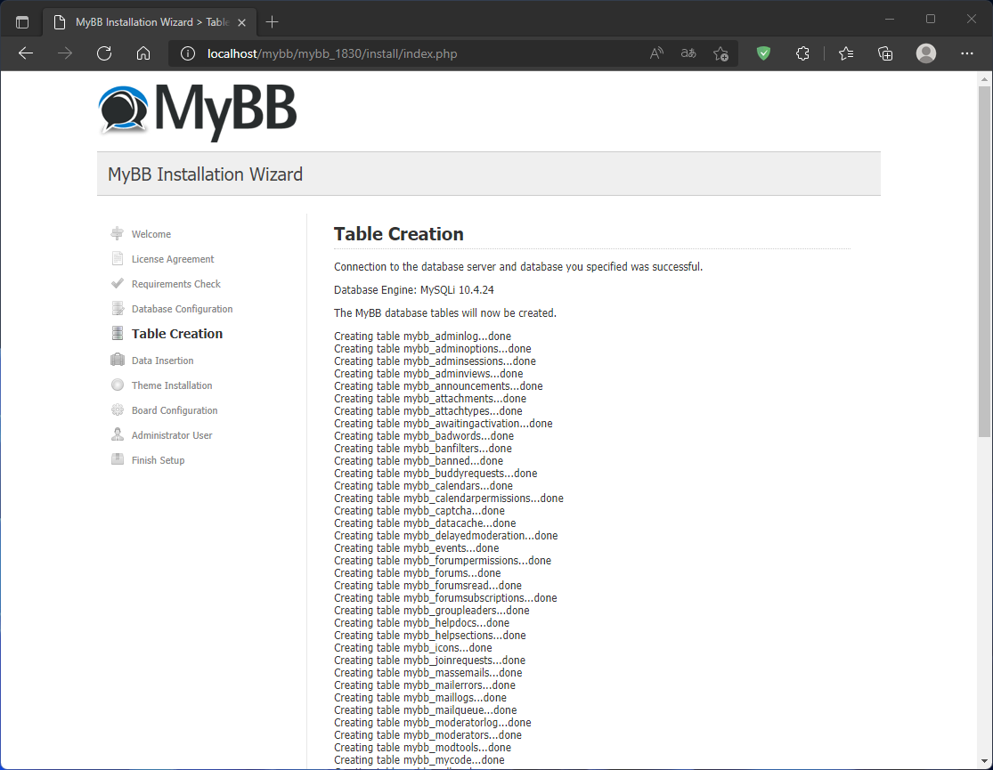Click the Theme Installation step icon
This screenshot has width=993, height=770.
pyautogui.click(x=118, y=385)
